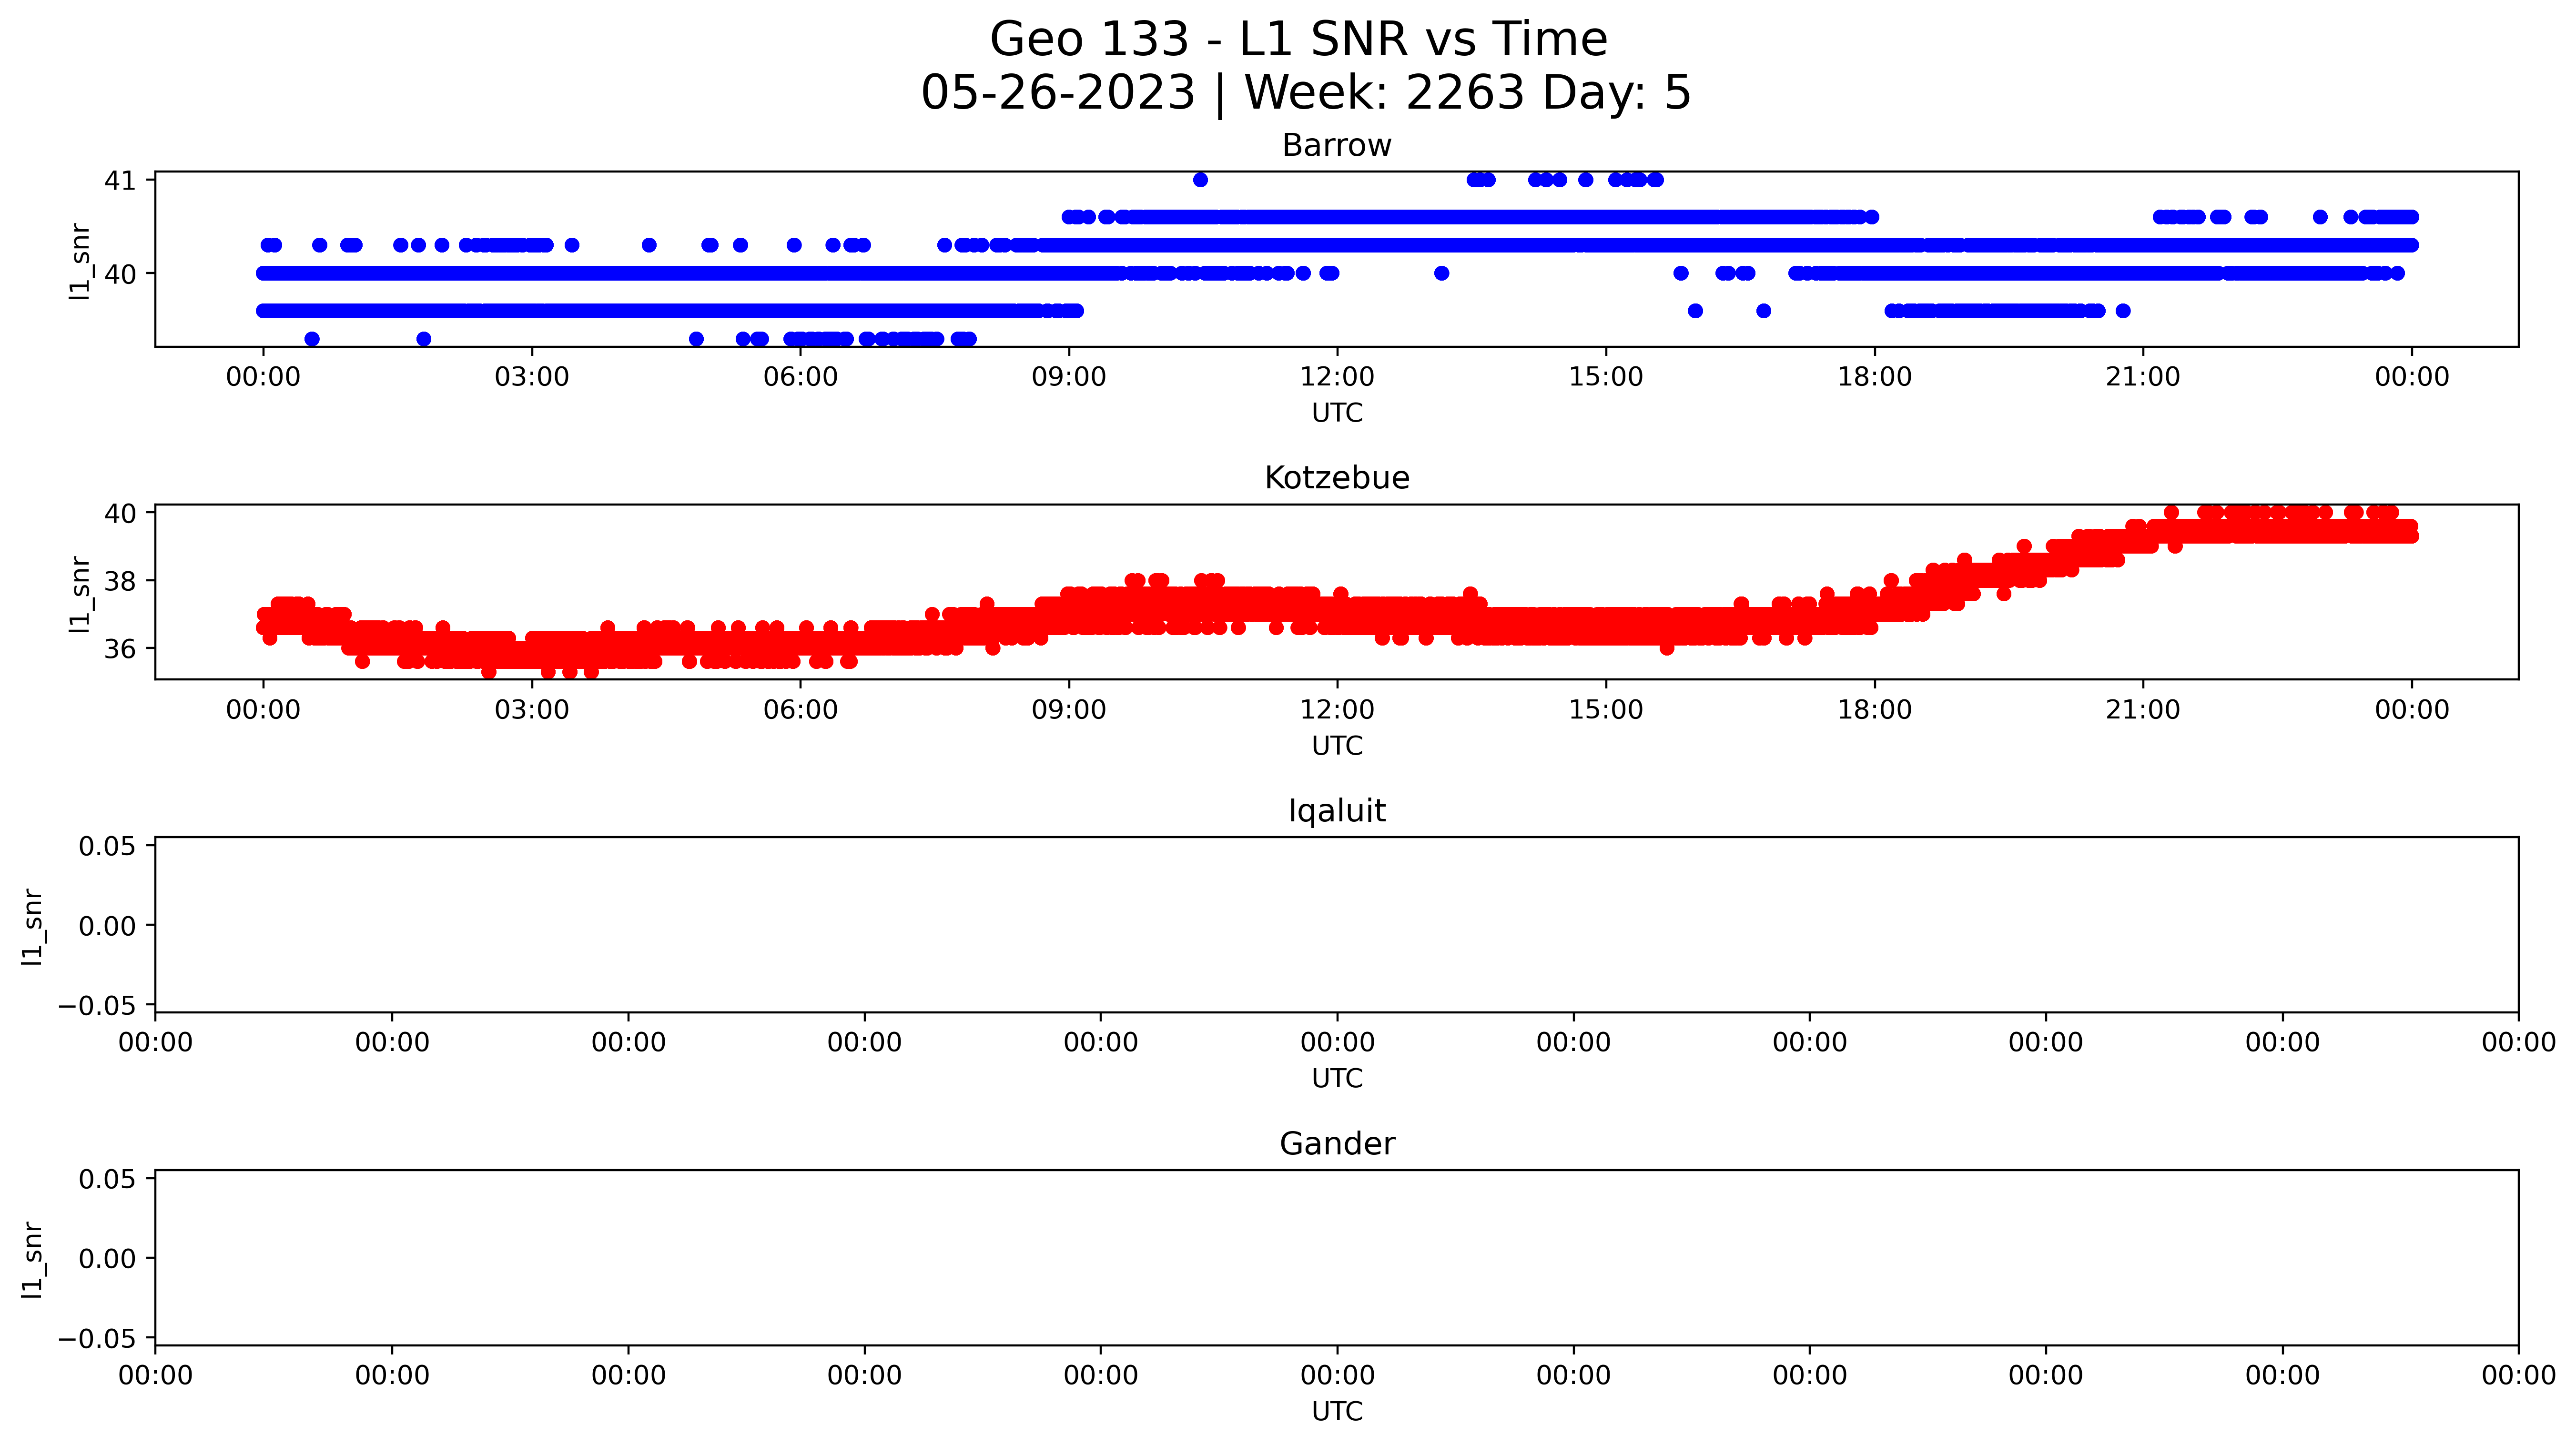2576x1445 pixels.
Task: Click the 06:00 x-tick on Barrow plot
Action: tap(800, 377)
